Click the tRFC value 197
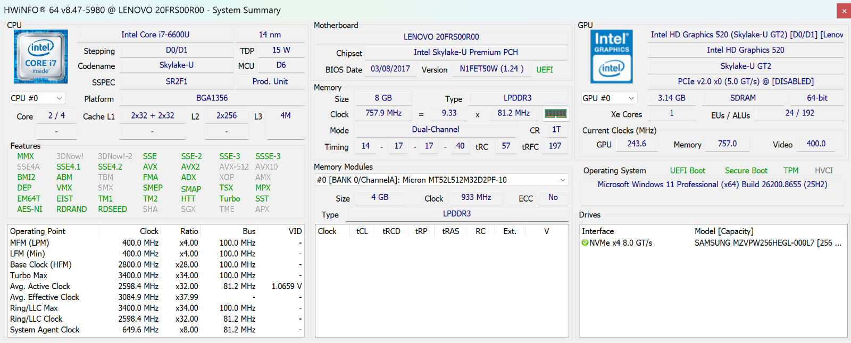This screenshot has height=343, width=851. pyautogui.click(x=555, y=146)
